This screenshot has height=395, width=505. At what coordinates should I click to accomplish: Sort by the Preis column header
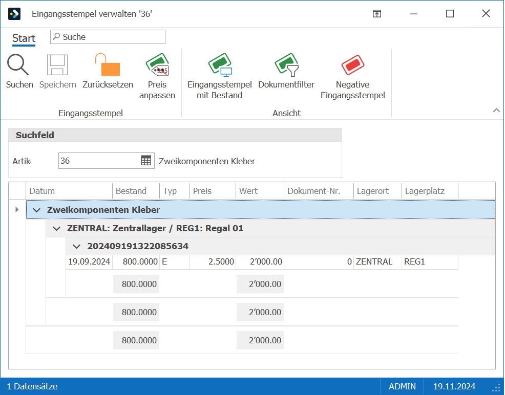(x=213, y=191)
